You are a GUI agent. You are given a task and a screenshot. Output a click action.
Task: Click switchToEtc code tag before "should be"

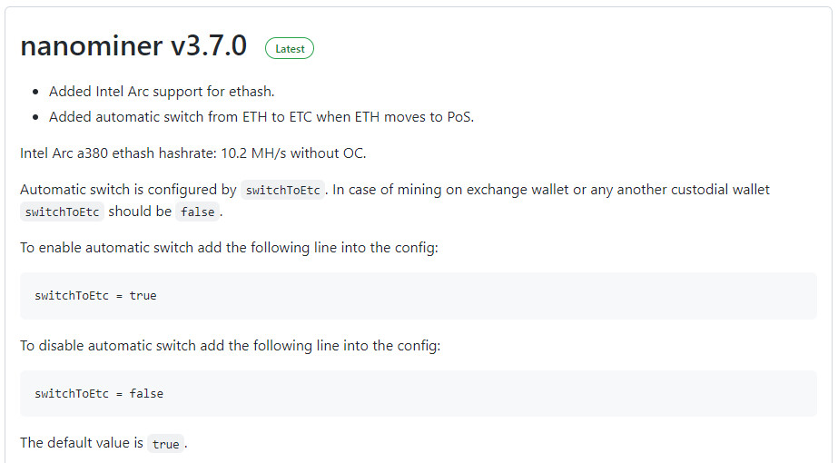[x=62, y=212]
